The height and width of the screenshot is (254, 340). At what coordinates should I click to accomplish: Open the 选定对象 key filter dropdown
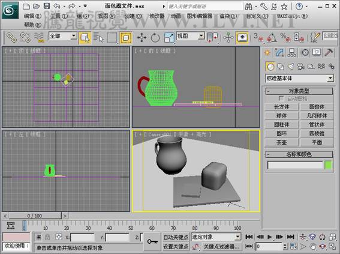(x=216, y=237)
